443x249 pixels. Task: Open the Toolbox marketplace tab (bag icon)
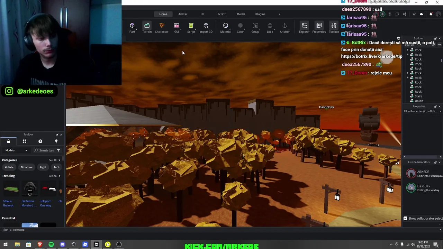(x=9, y=141)
